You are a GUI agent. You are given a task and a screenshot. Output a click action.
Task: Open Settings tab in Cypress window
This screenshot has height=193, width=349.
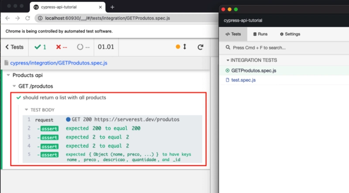coord(290,34)
